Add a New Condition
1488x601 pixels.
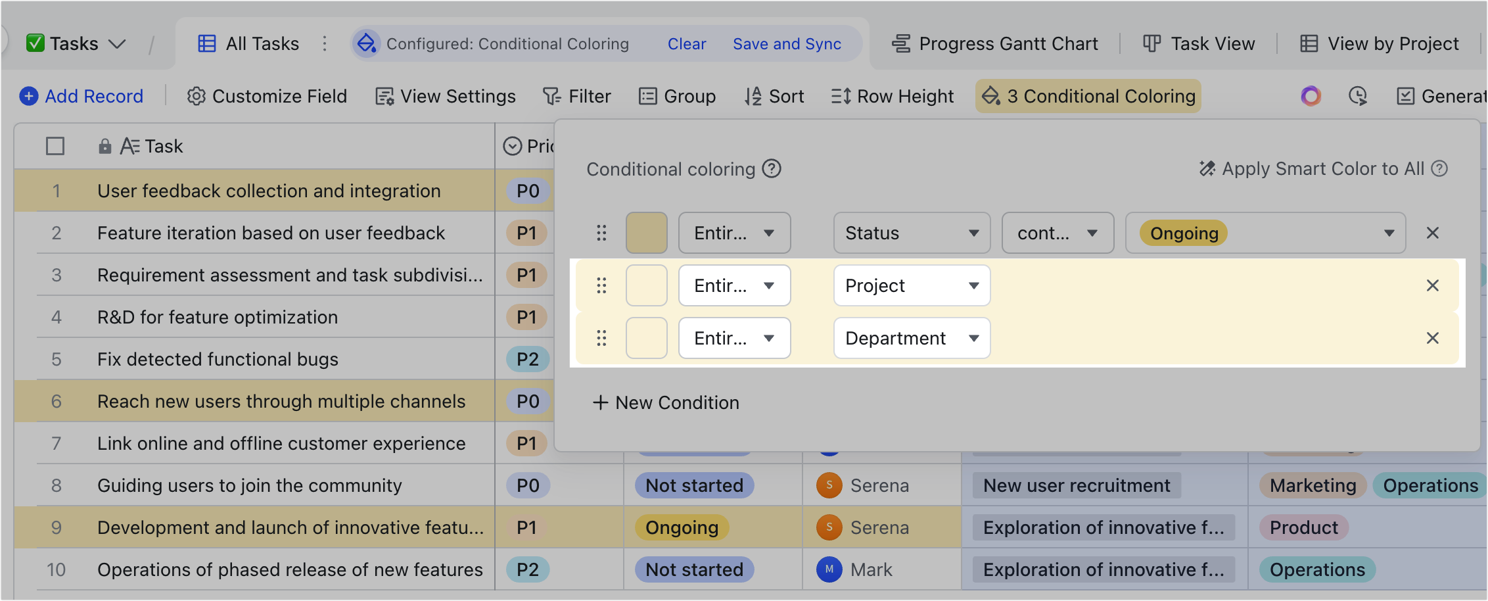[666, 402]
